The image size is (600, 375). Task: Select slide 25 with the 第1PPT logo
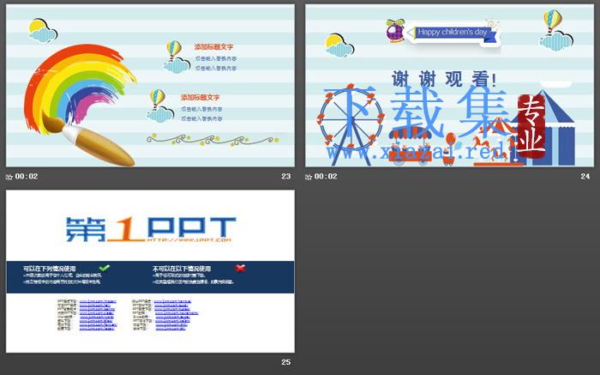pos(150,271)
